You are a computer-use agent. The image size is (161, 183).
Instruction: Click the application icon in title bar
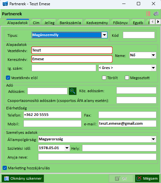coord(5,4)
